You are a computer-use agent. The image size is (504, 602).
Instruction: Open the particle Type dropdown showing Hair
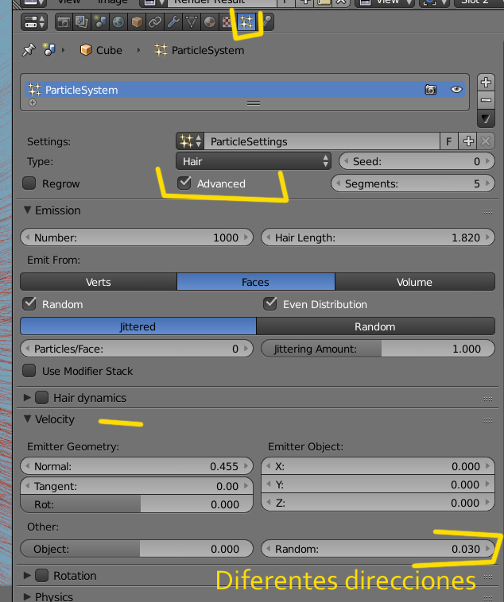254,161
